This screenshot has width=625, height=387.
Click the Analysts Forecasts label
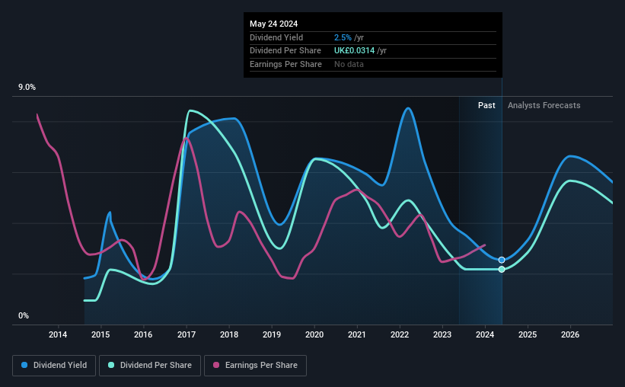544,105
